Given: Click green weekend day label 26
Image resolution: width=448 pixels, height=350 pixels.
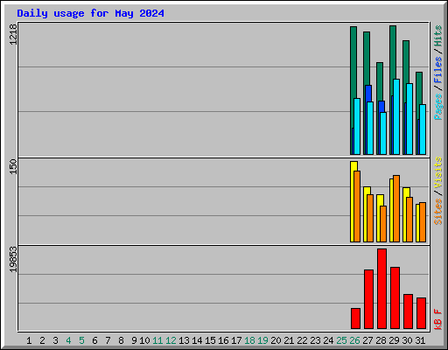Looking at the screenshot, I should (x=354, y=340).
